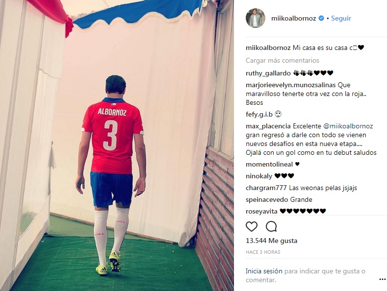This screenshot has width=387, height=291.
Task: Open momentolineal commenter profile
Action: (269, 164)
